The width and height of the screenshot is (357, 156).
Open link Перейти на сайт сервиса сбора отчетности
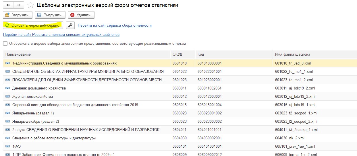[x=115, y=25]
